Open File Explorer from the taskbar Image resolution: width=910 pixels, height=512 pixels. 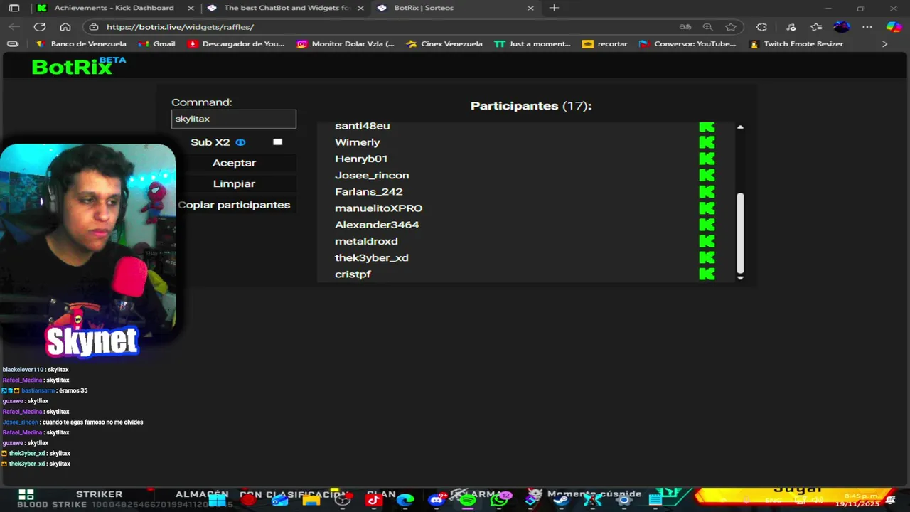click(x=311, y=500)
